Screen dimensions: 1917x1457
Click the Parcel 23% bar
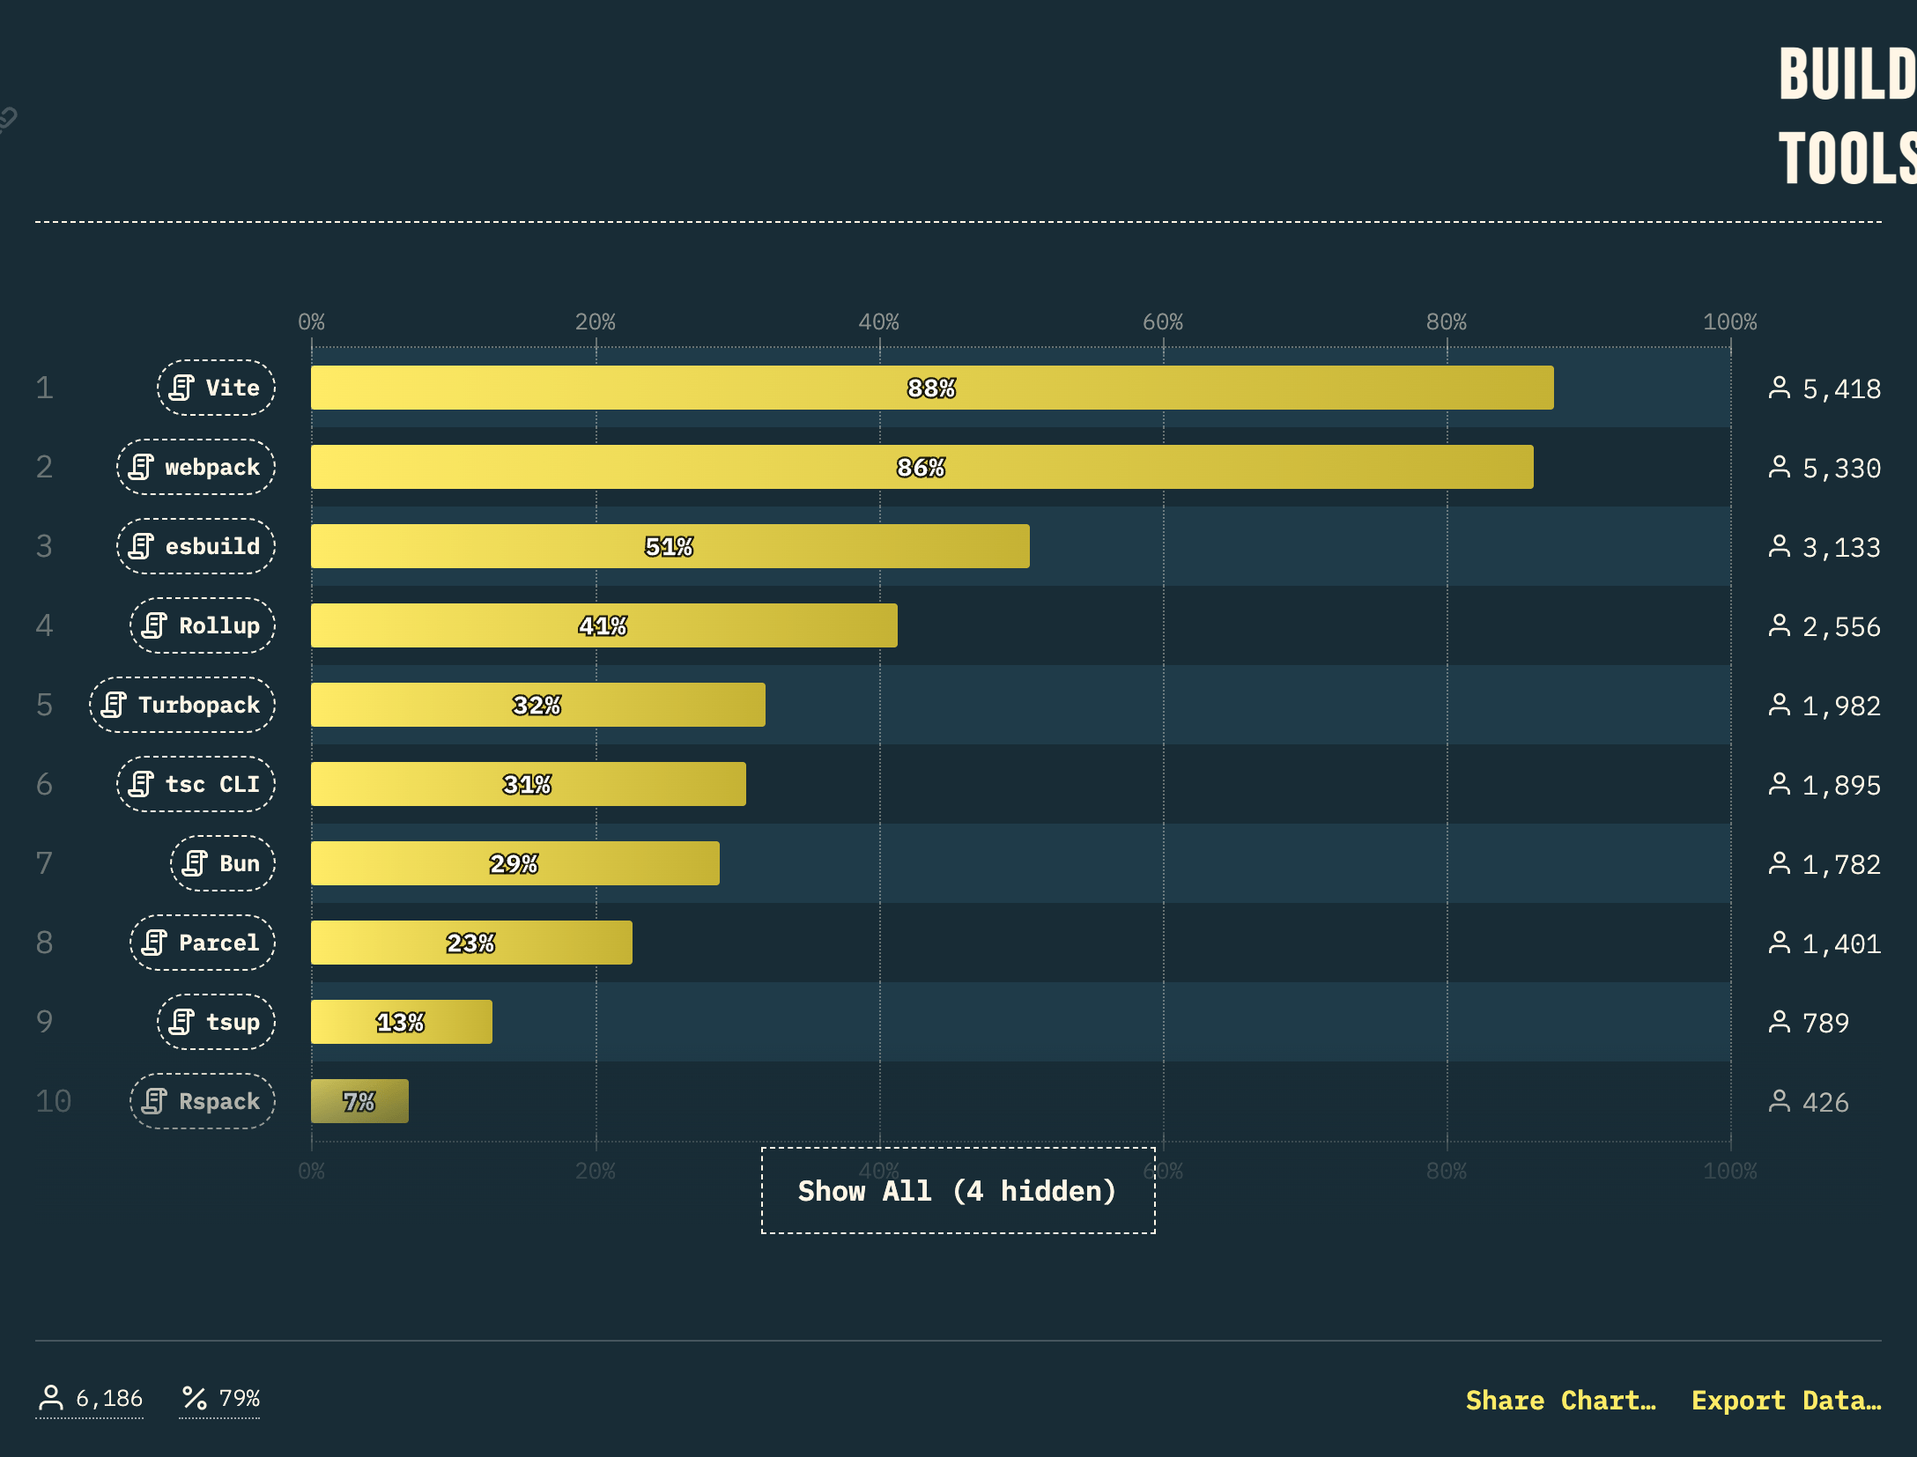coord(471,943)
